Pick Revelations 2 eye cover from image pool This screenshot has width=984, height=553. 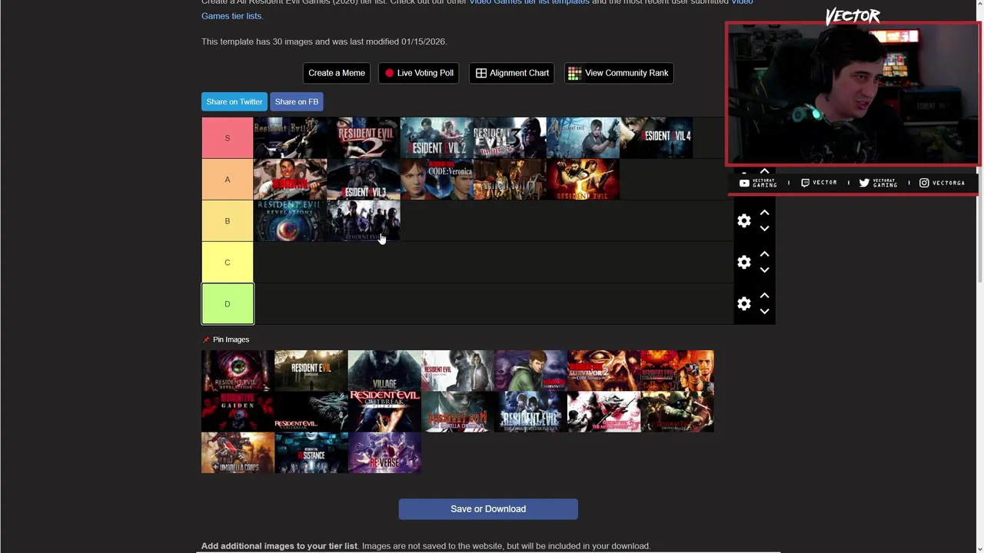click(238, 370)
